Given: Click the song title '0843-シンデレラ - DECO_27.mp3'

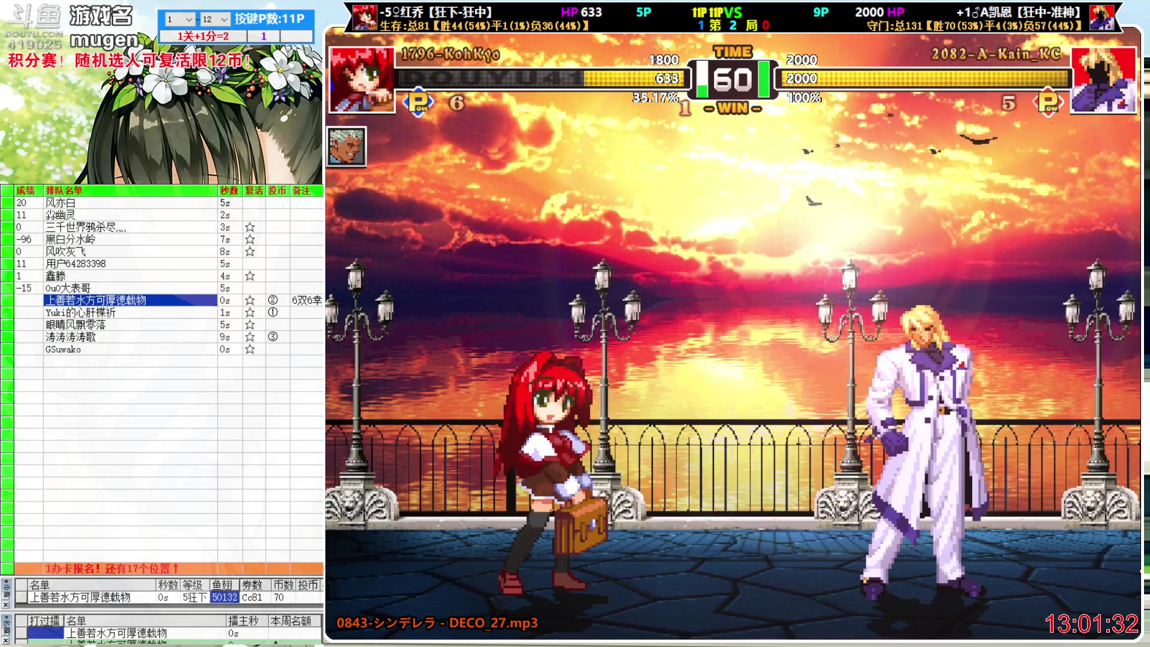Looking at the screenshot, I should coord(437,623).
